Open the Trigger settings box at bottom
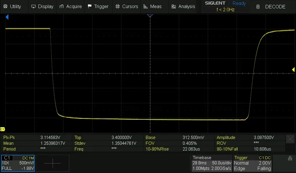 [x=252, y=163]
